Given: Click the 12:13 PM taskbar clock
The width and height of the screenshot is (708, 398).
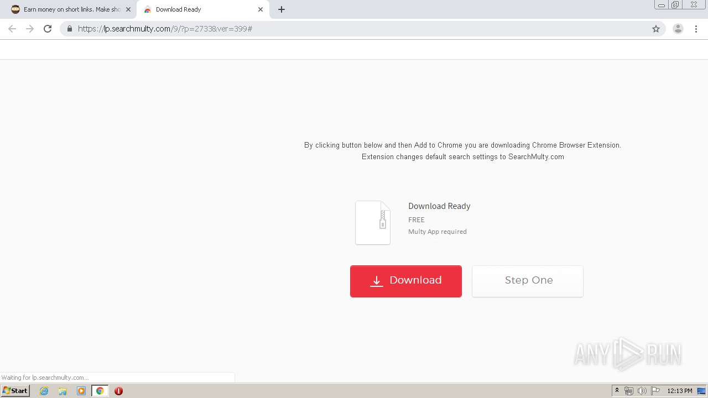Looking at the screenshot, I should [x=679, y=391].
